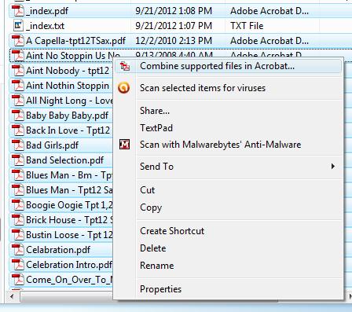Select file All Night Long - Love
352x312 pixels.
(69, 101)
